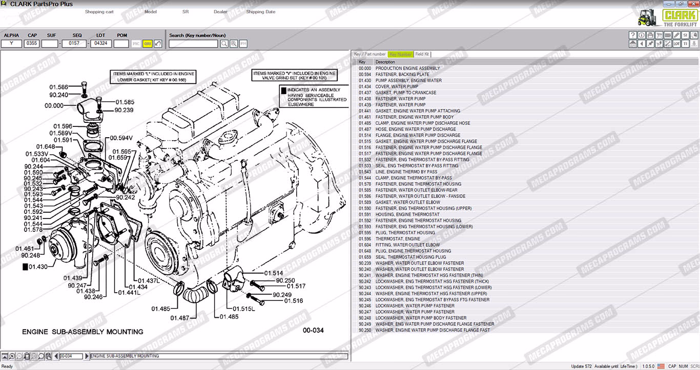
Task: Select row GASKET, PUMP TO CRANKCASE
Action: [x=525, y=93]
